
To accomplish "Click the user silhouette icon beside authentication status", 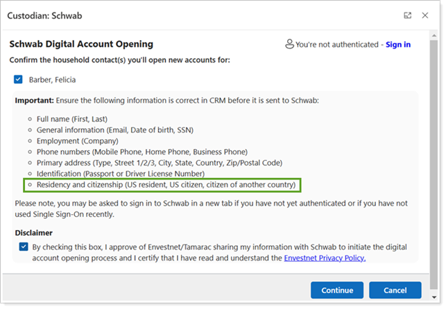I will (x=289, y=44).
